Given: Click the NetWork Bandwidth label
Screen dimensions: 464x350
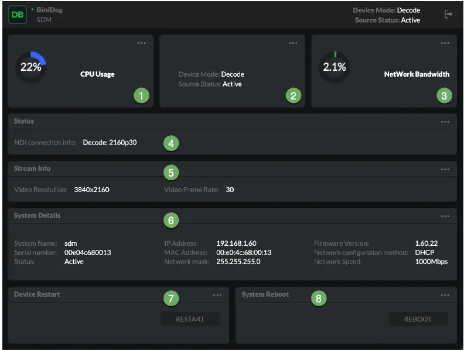Looking at the screenshot, I should 417,74.
